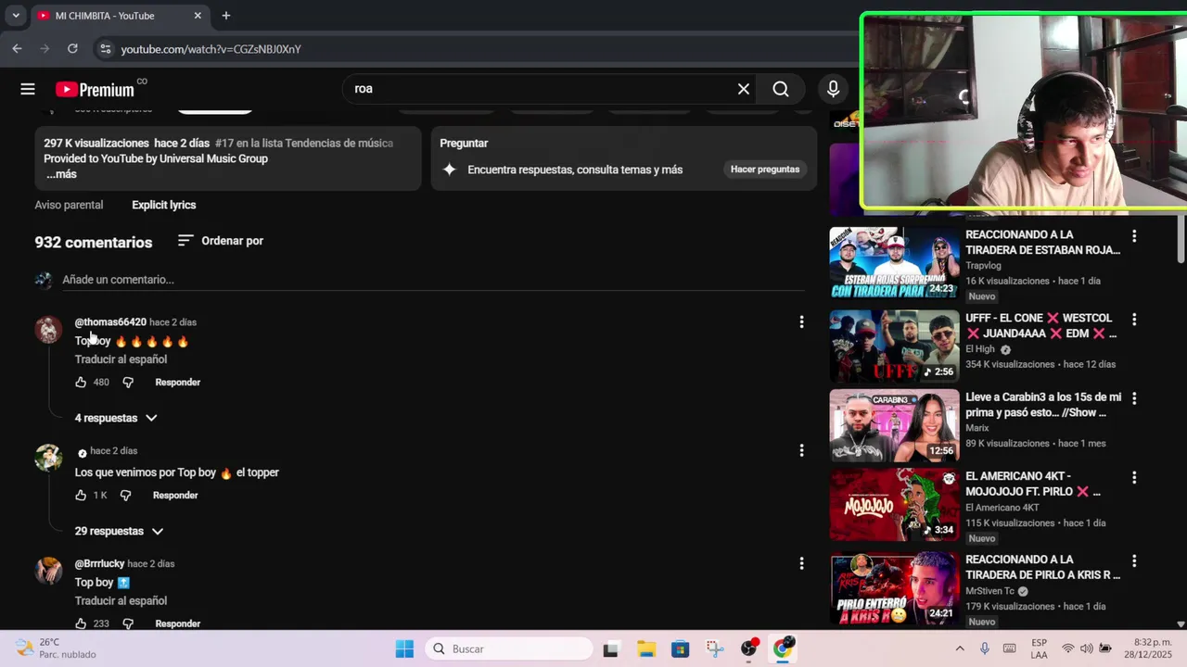Like the @Brrrlucky comment
Screen dimensions: 1187x667
point(81,623)
